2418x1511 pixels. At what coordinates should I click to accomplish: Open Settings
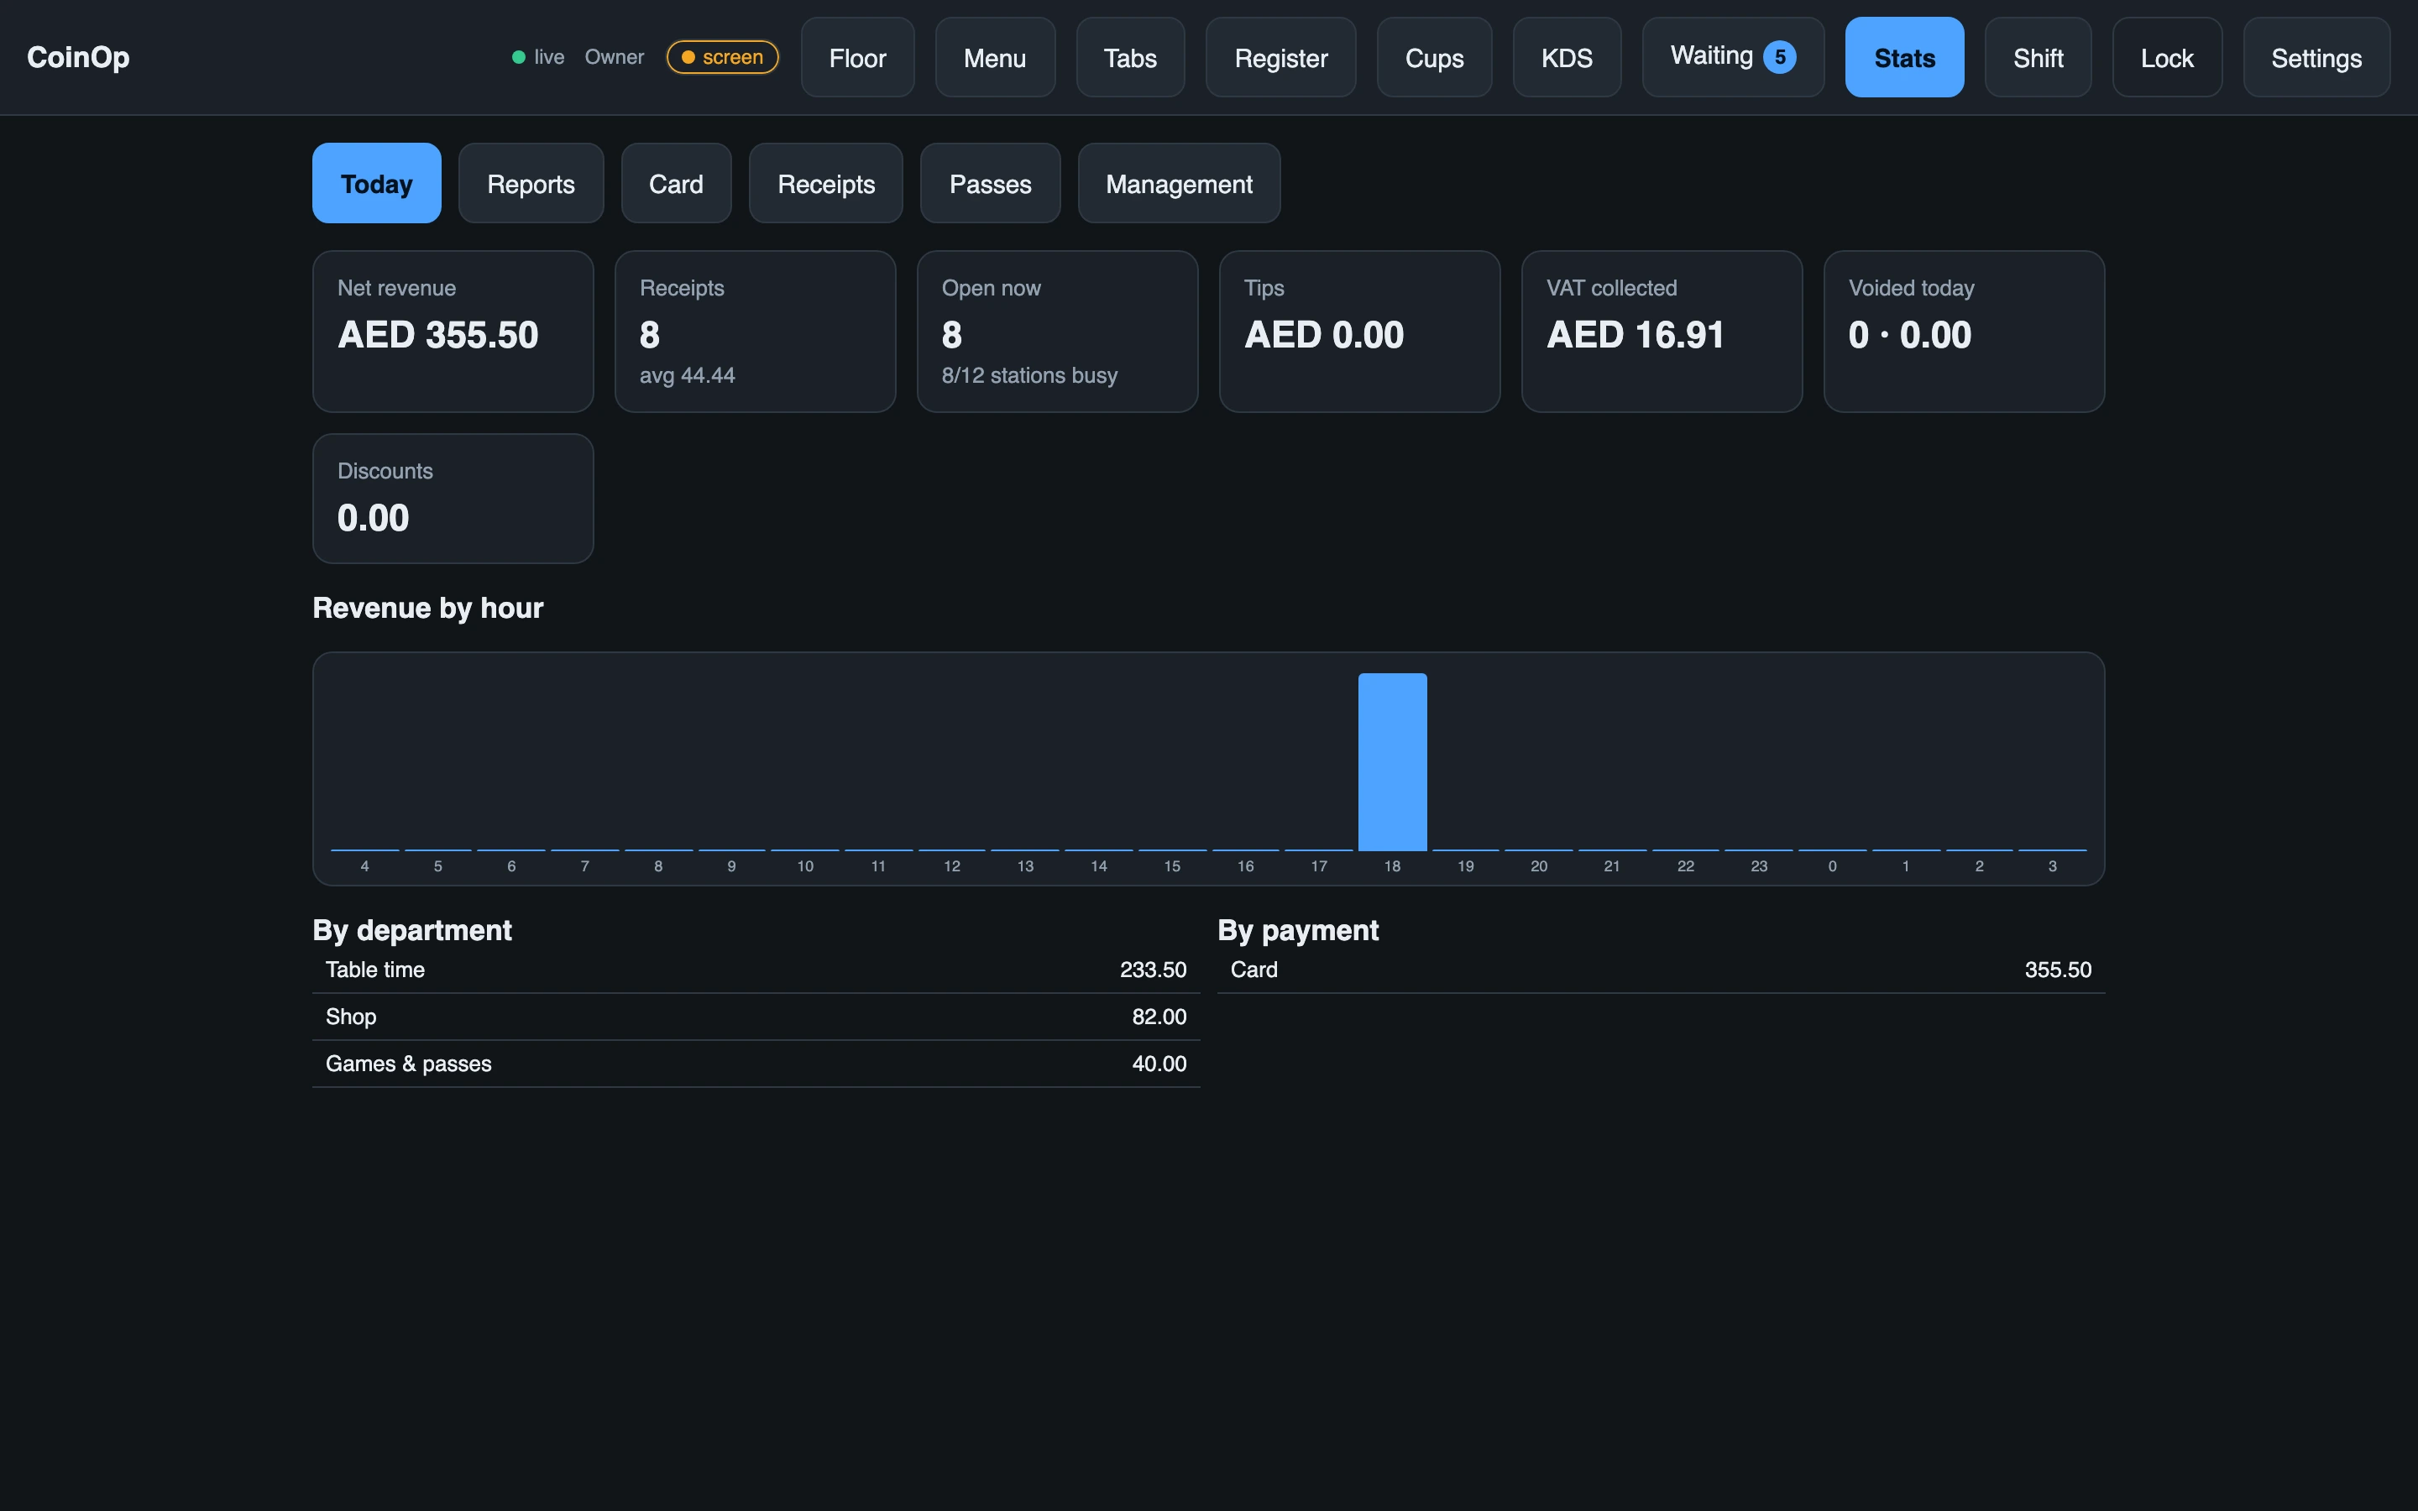coord(2316,58)
